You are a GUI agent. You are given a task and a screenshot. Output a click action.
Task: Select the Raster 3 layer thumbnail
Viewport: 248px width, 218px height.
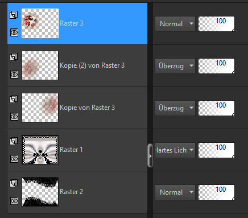[40, 23]
